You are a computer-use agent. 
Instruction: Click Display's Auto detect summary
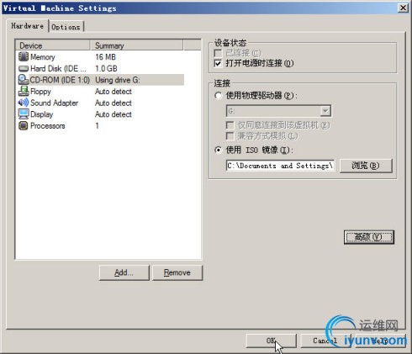(x=114, y=114)
